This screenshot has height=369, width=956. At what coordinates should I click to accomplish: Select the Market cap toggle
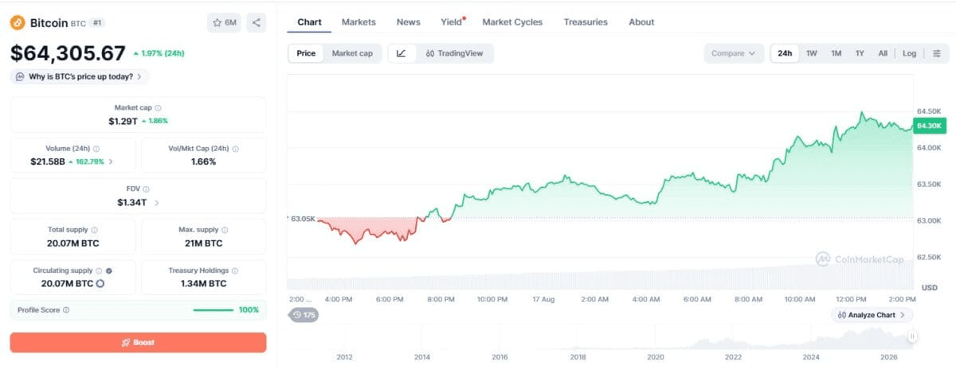352,53
